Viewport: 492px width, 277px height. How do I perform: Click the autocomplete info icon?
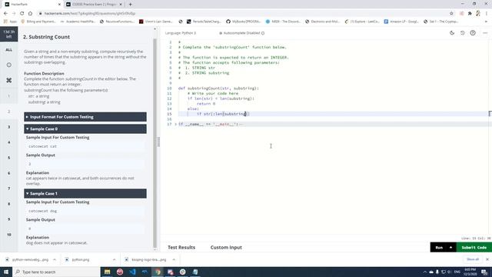263,33
